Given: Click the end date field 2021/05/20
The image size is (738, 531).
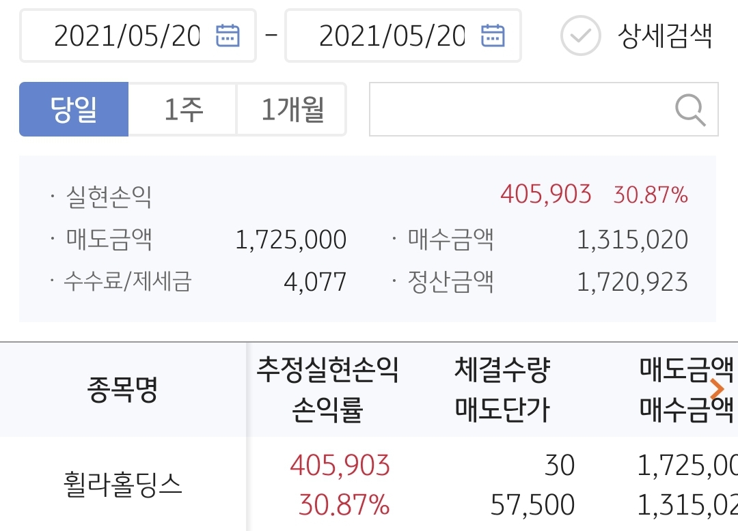Looking at the screenshot, I should (392, 35).
